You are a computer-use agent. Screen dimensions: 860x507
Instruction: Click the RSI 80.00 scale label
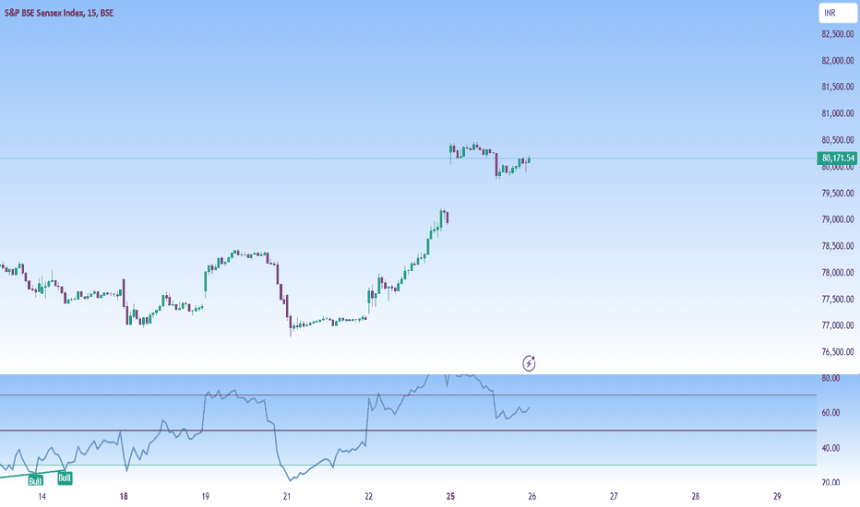point(830,378)
